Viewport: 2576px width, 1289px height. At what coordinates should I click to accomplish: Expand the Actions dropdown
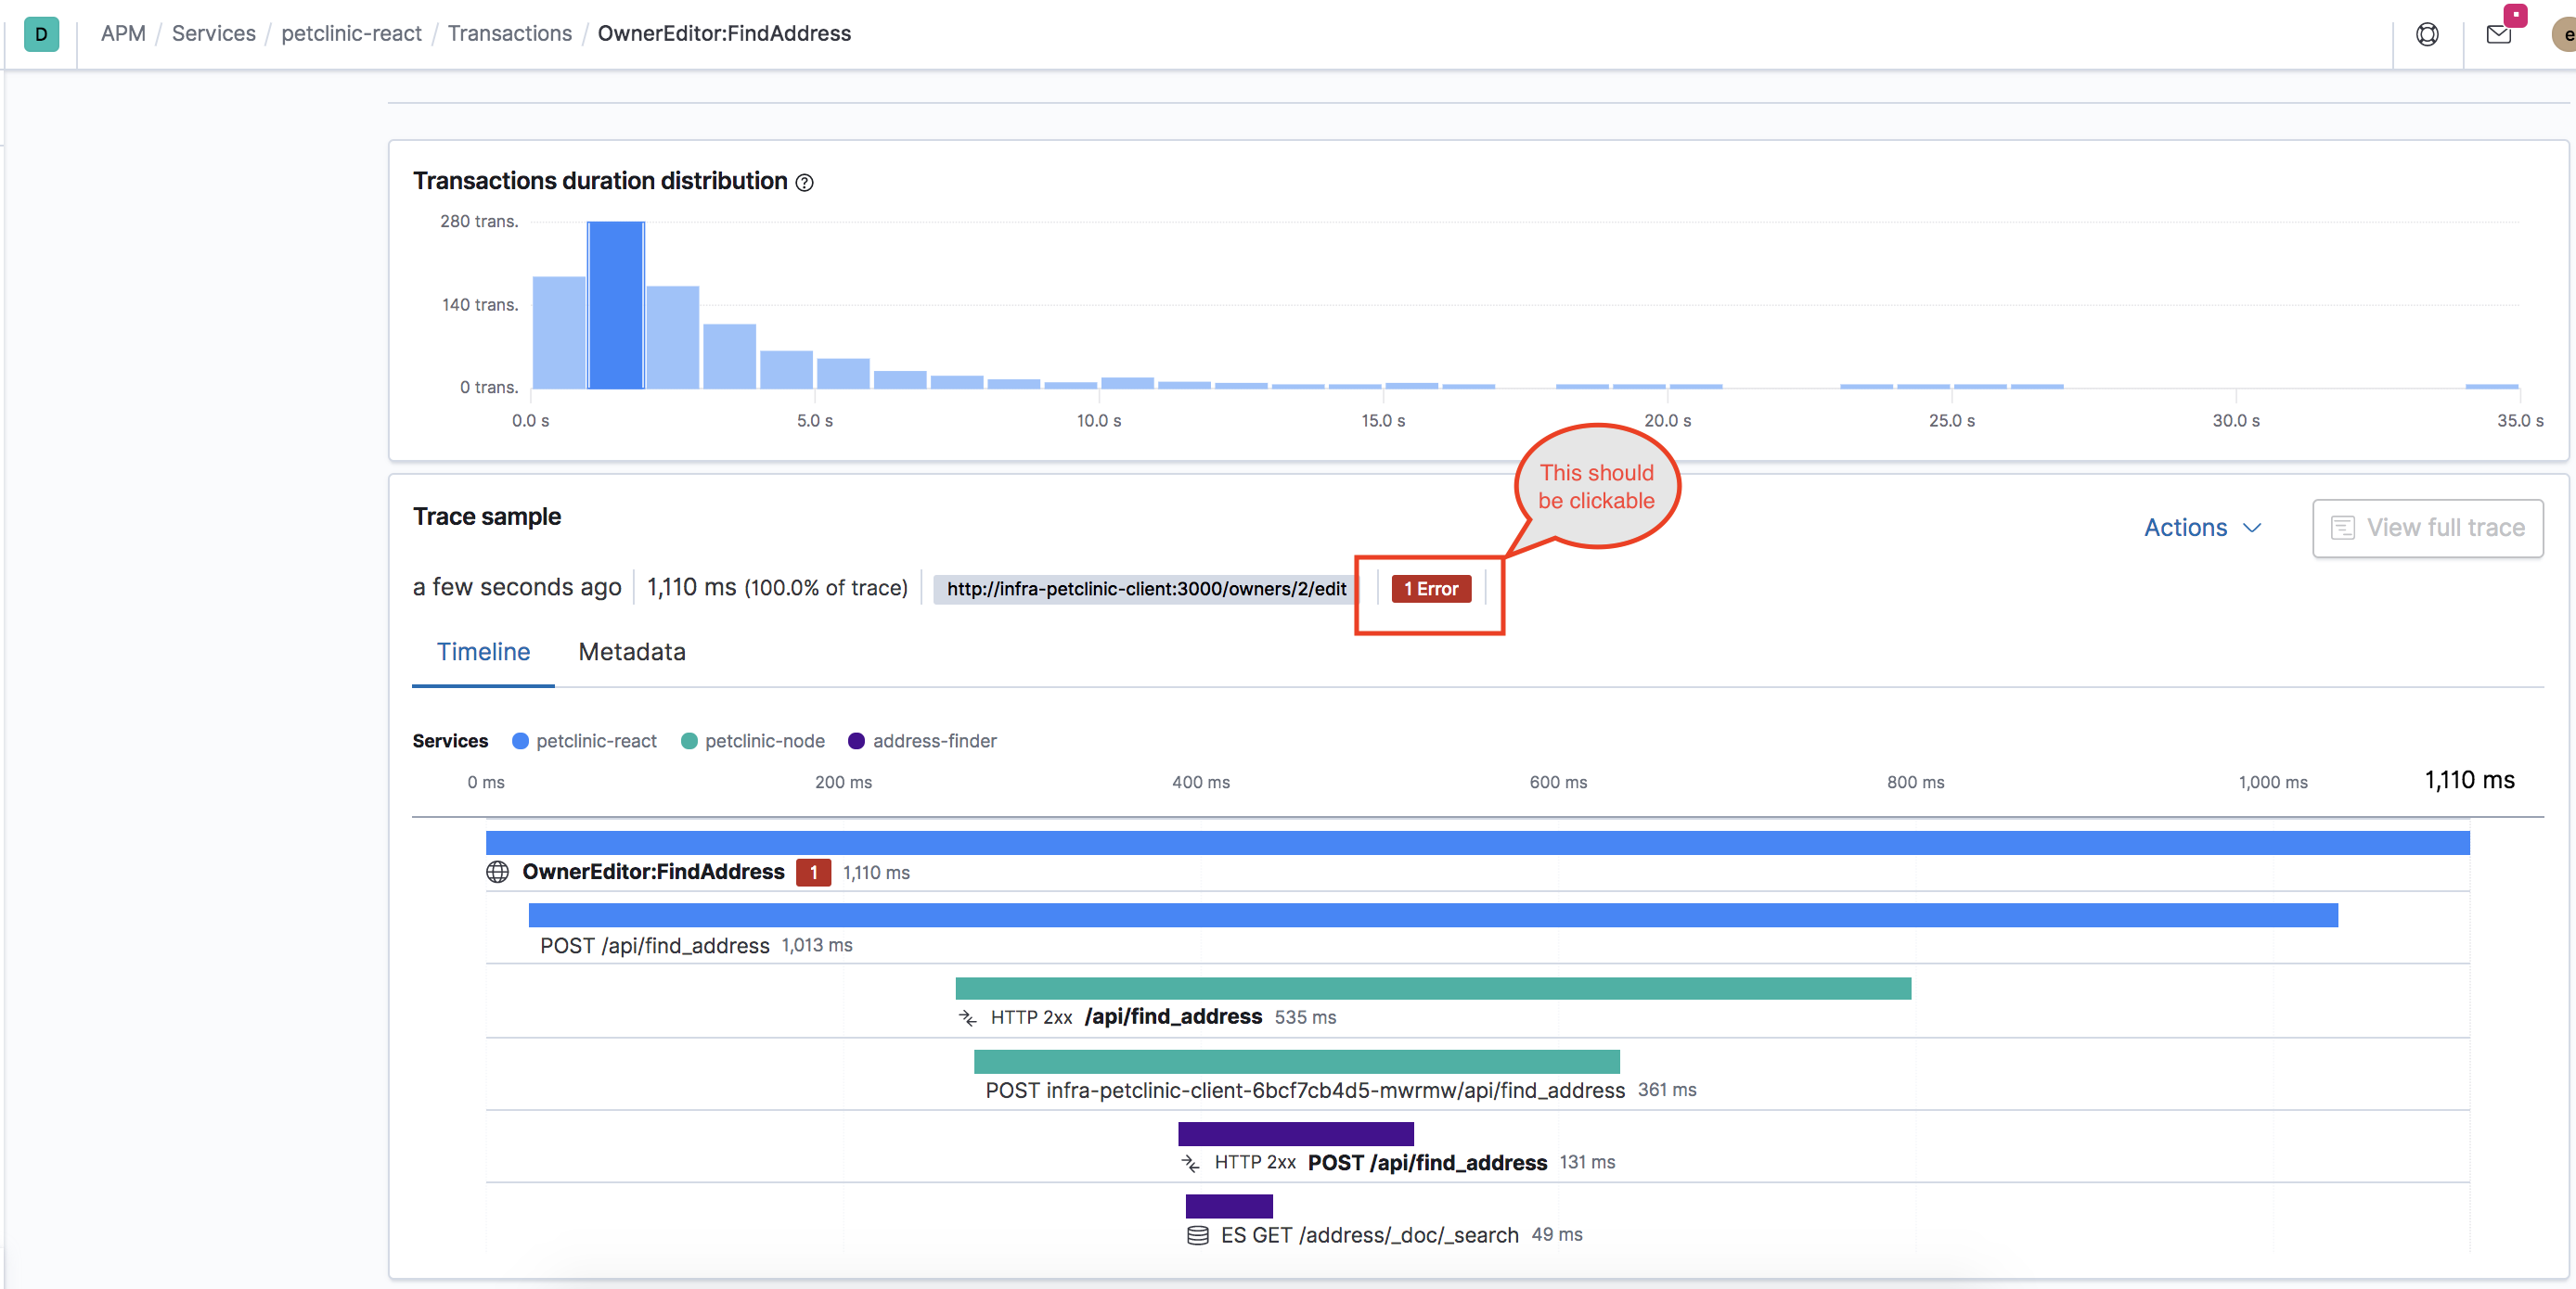pyautogui.click(x=2185, y=528)
